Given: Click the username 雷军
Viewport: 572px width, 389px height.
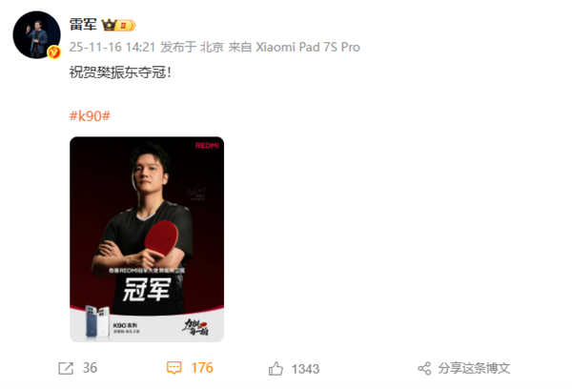Looking at the screenshot, I should pyautogui.click(x=83, y=25).
